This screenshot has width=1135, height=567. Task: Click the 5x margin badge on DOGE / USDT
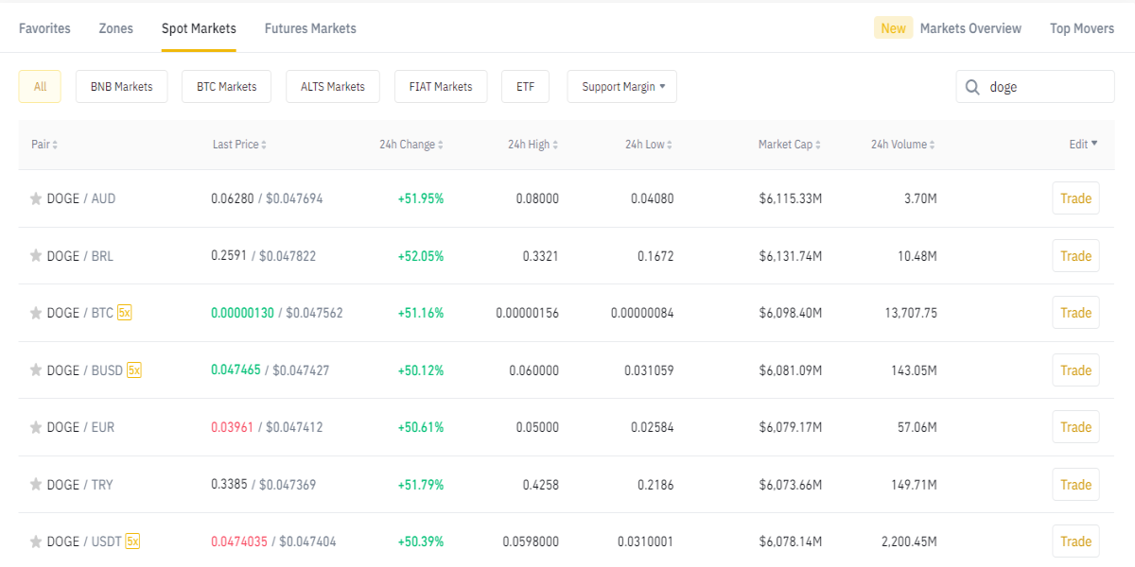point(132,541)
